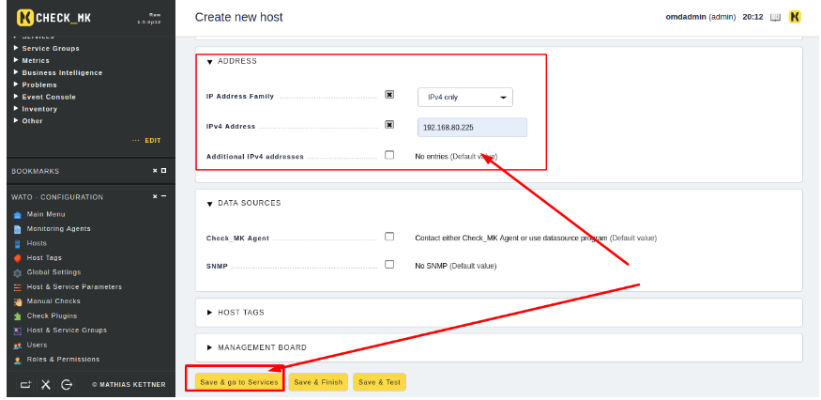Open Roles & Permissions icon
The image size is (821, 400).
pos(17,360)
